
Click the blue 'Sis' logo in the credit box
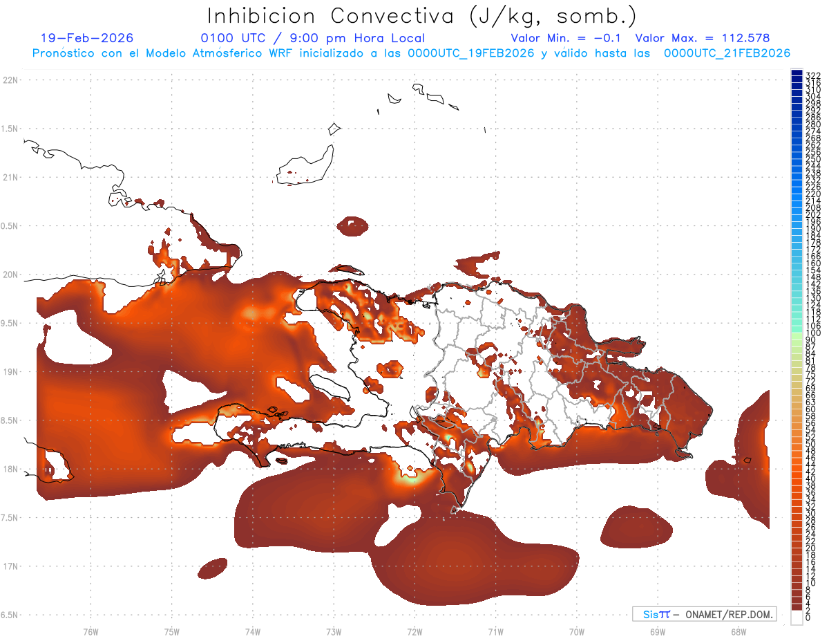(651, 614)
